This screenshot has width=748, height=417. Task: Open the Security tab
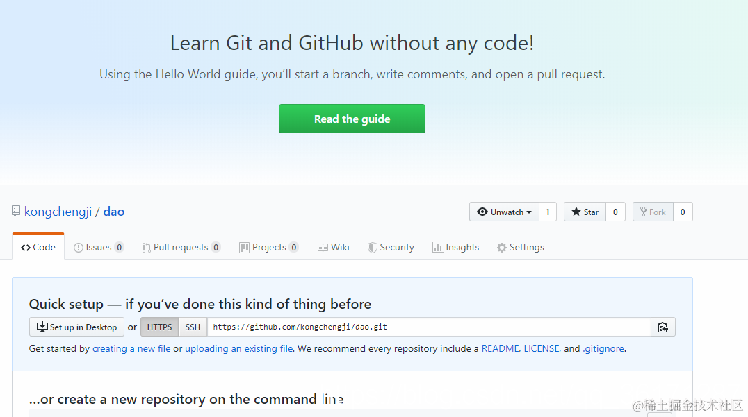click(391, 247)
